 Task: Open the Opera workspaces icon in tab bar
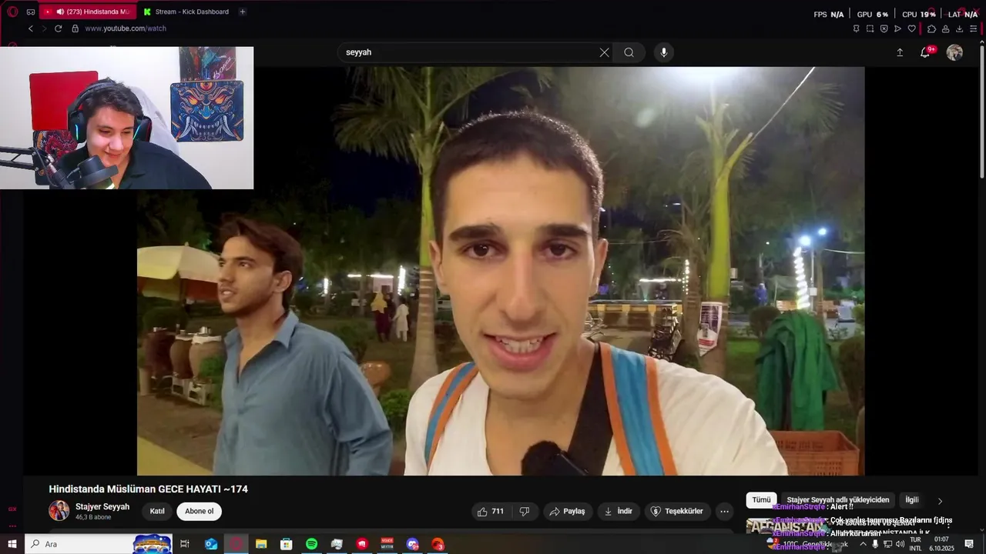[x=31, y=12]
